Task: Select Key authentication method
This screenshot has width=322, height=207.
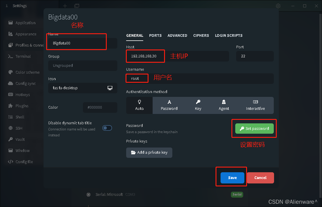Action: tap(198, 105)
